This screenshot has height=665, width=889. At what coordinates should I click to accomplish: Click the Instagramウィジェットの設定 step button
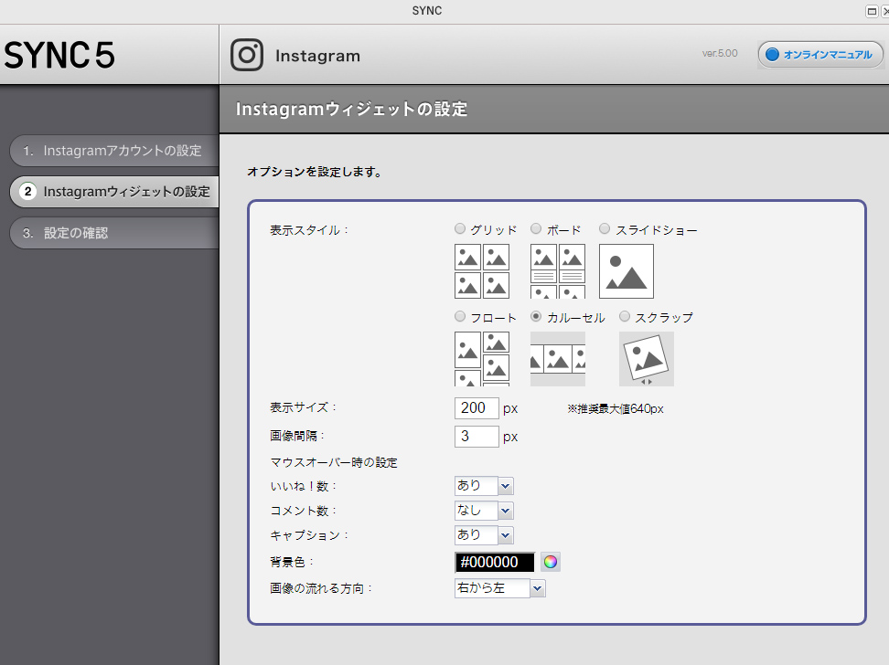[112, 192]
